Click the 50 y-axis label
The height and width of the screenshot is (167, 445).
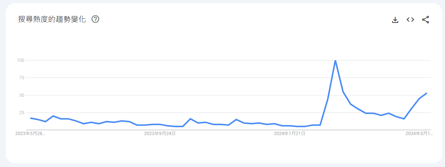pyautogui.click(x=22, y=95)
